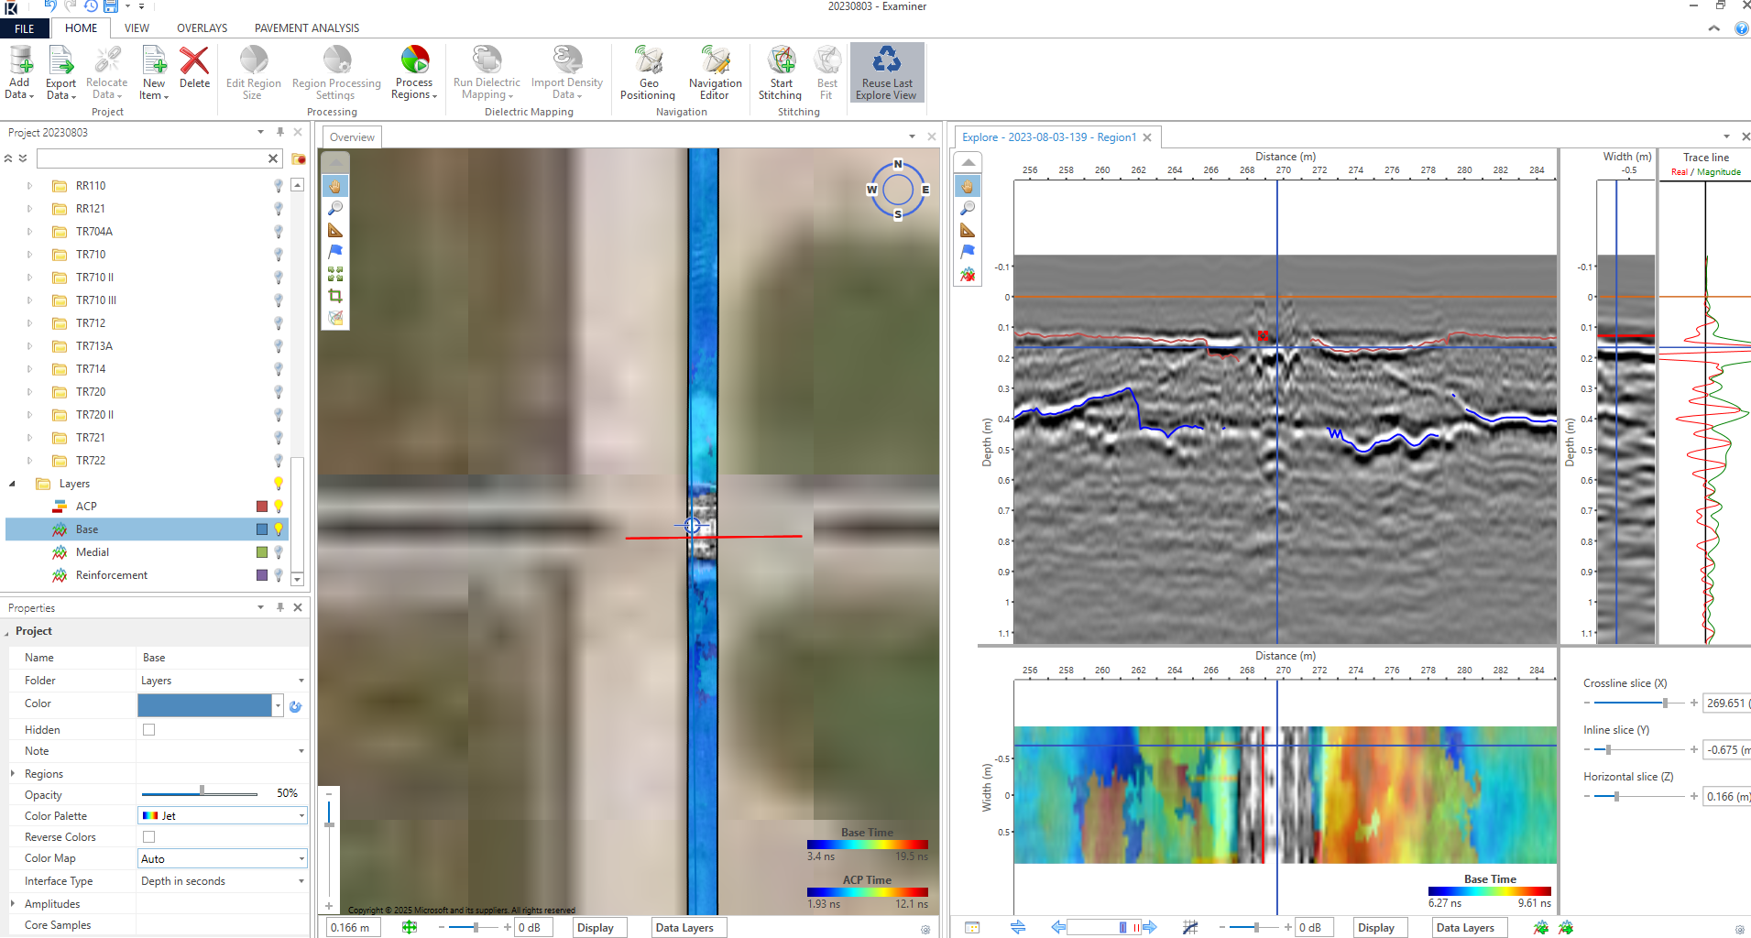Toggle visibility bulb for Medial layer

(x=279, y=552)
